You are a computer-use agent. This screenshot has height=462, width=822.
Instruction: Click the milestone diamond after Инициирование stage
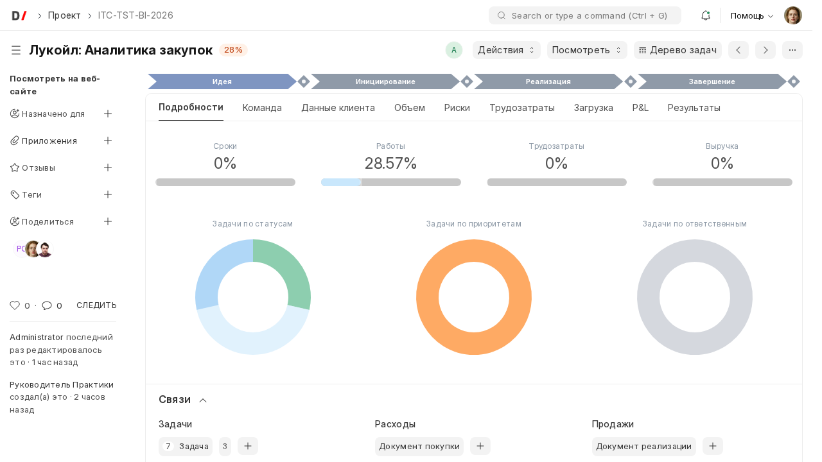(467, 81)
